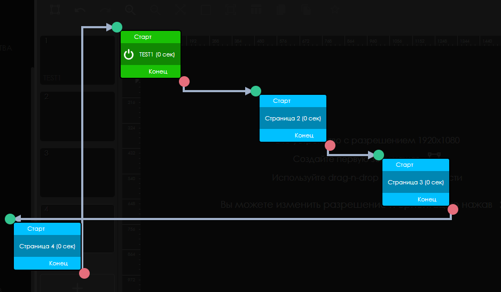Screen dimensions: 501x292
Task: Click the Конец footer of Страница 4
Action: pos(58,263)
